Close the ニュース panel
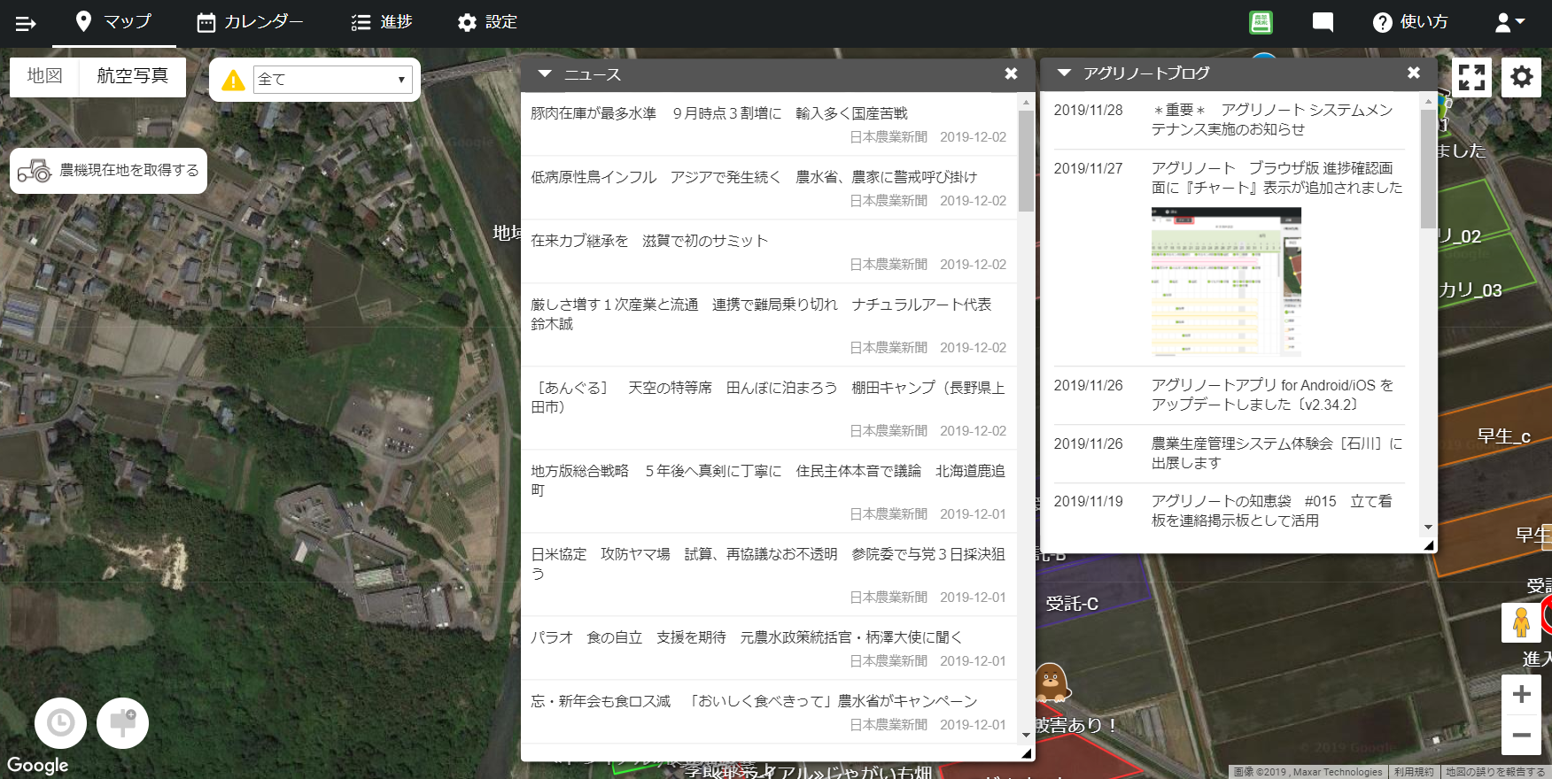1552x779 pixels. 1011,74
